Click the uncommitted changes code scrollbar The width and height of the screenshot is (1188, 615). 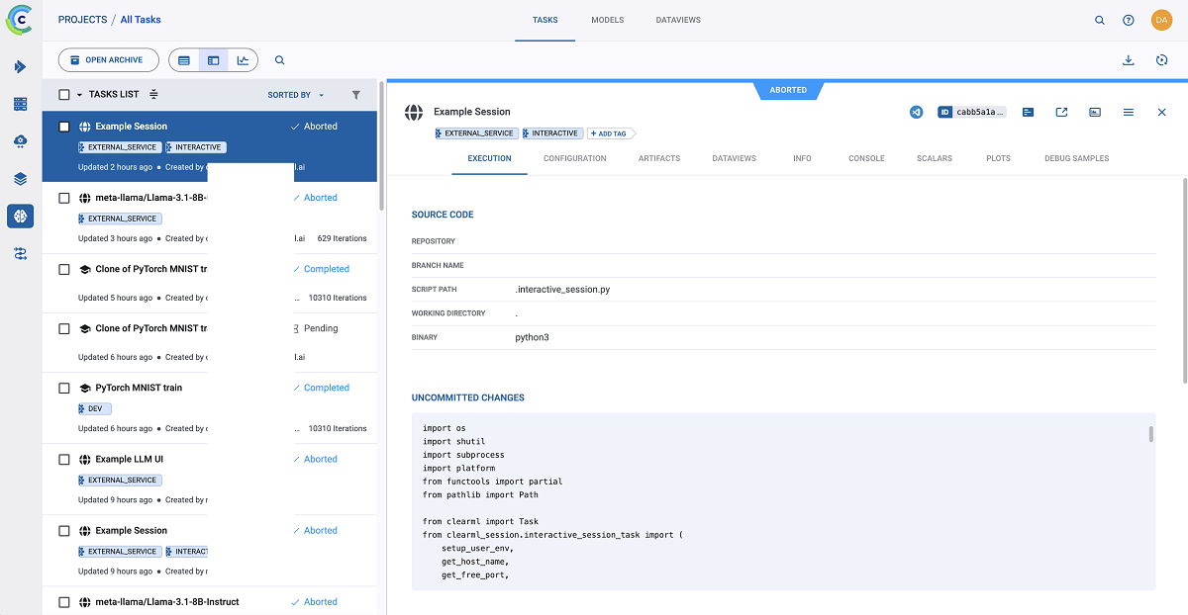pyautogui.click(x=1150, y=434)
